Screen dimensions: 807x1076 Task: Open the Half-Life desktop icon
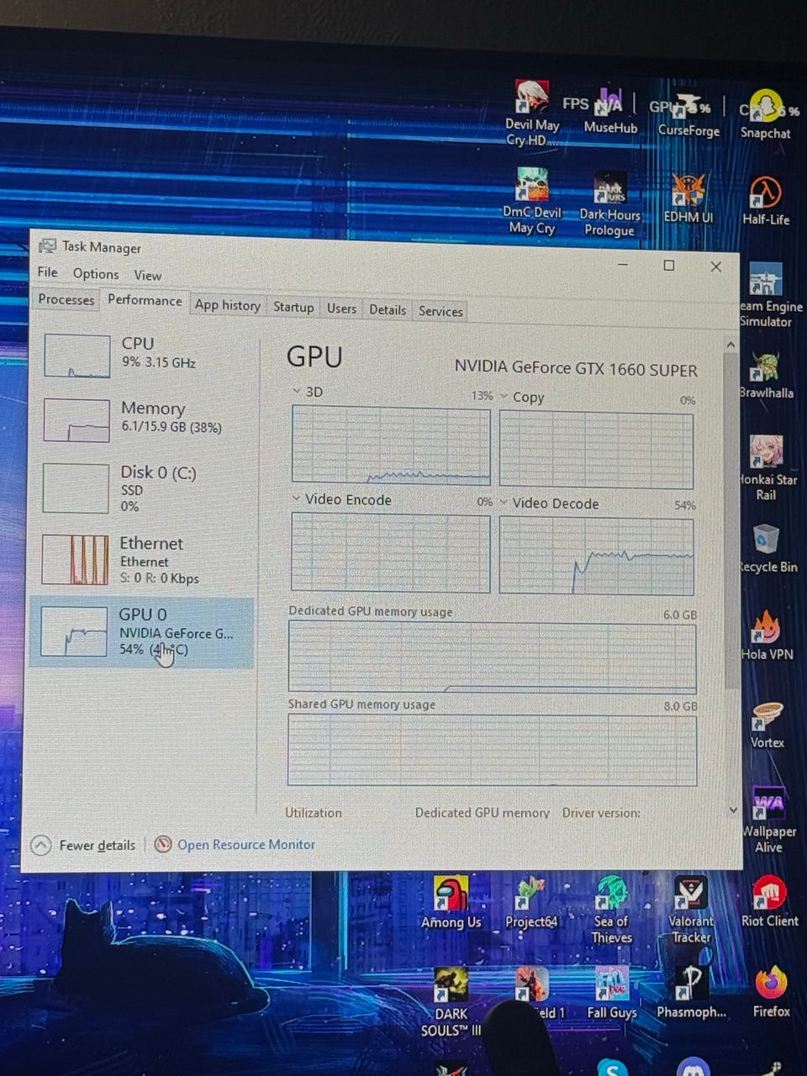(766, 201)
